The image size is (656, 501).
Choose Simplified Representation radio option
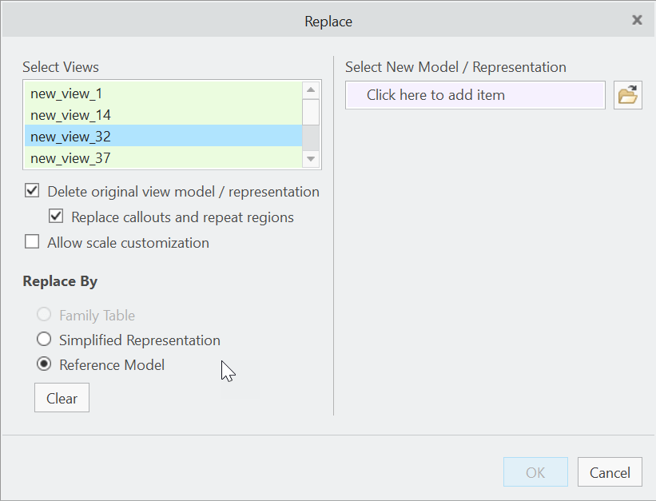pyautogui.click(x=45, y=340)
